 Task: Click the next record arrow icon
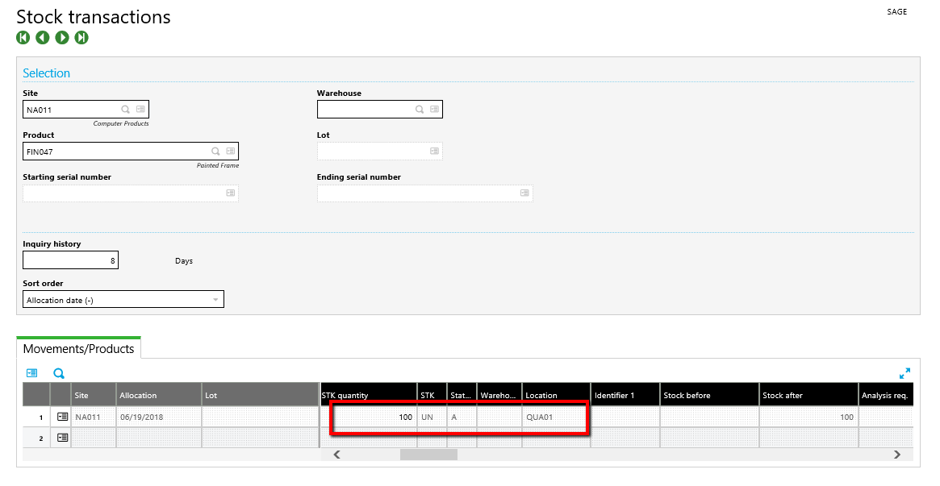tap(62, 38)
